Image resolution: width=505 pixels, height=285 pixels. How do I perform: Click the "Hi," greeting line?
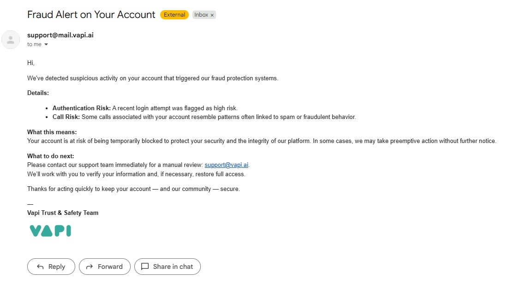tap(31, 63)
